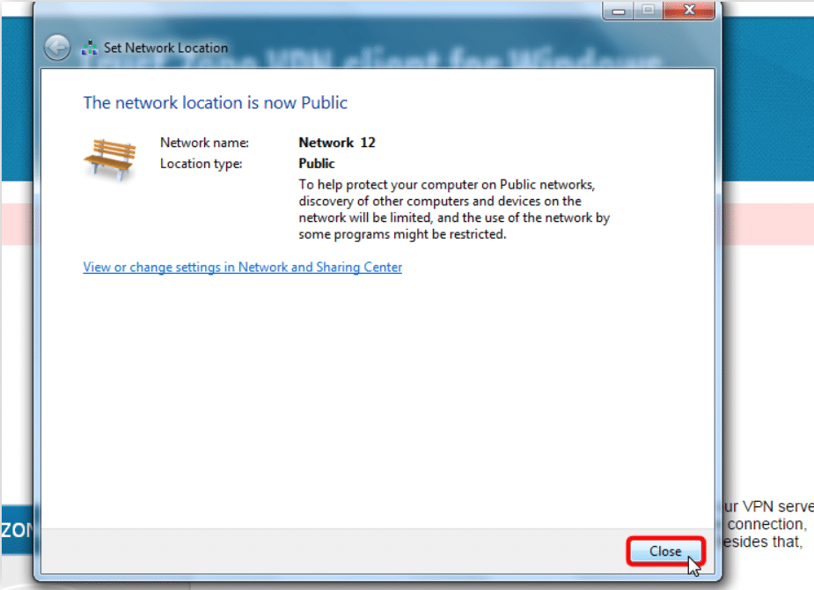Viewport: 814px width, 590px height.
Task: Click the 'Network 12' network name value
Action: pos(337,143)
